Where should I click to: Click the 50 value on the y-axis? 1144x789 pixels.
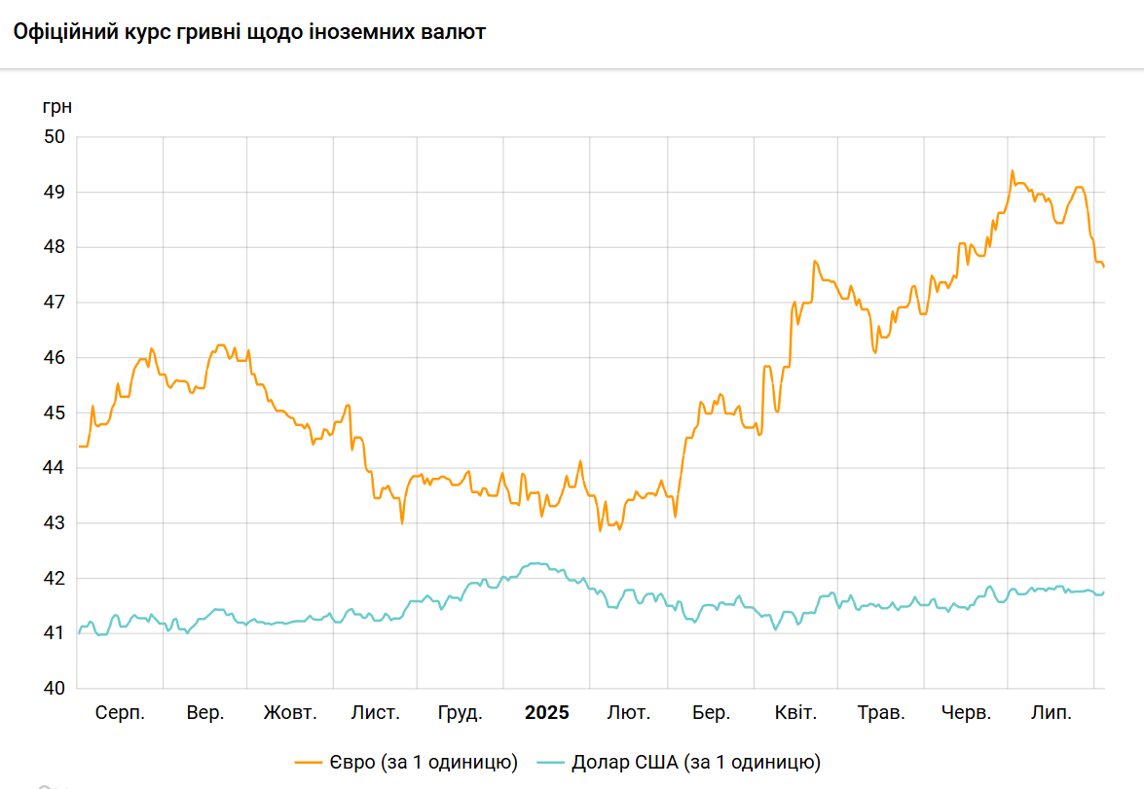click(x=55, y=137)
